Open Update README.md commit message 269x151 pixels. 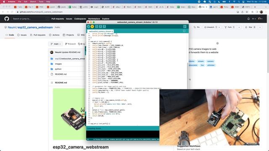pyautogui.click(x=71, y=52)
